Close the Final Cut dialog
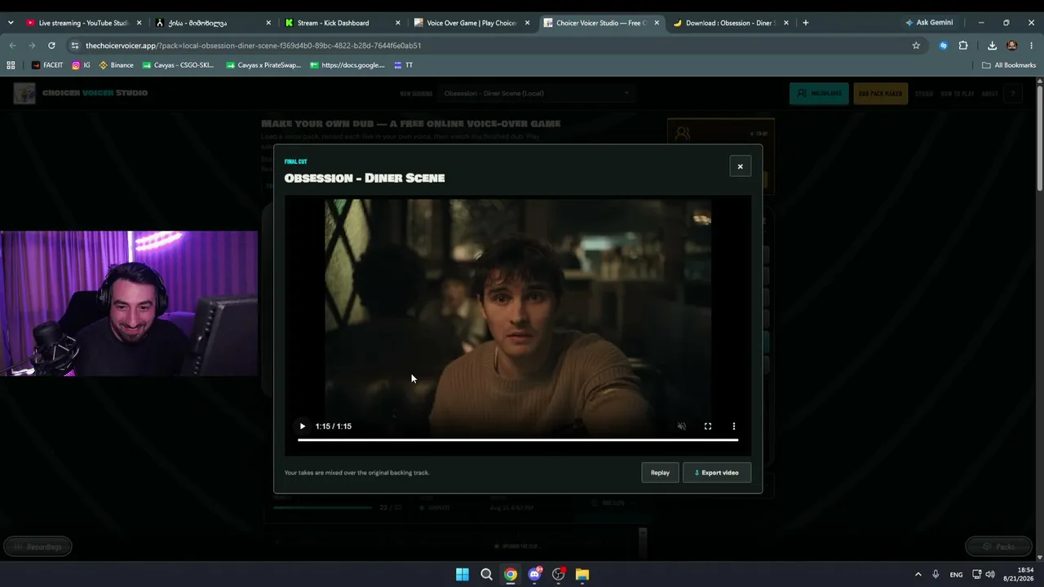The image size is (1044, 587). pyautogui.click(x=741, y=166)
